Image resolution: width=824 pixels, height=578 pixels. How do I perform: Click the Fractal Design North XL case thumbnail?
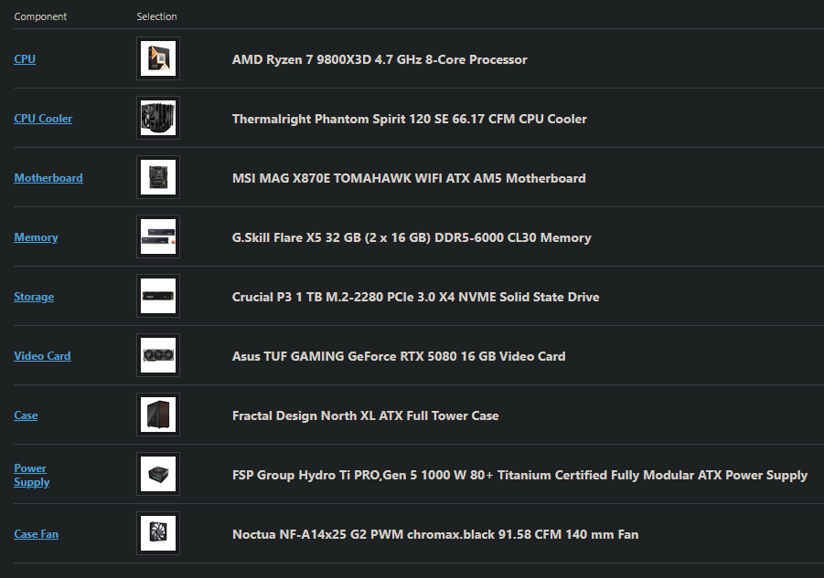(158, 414)
